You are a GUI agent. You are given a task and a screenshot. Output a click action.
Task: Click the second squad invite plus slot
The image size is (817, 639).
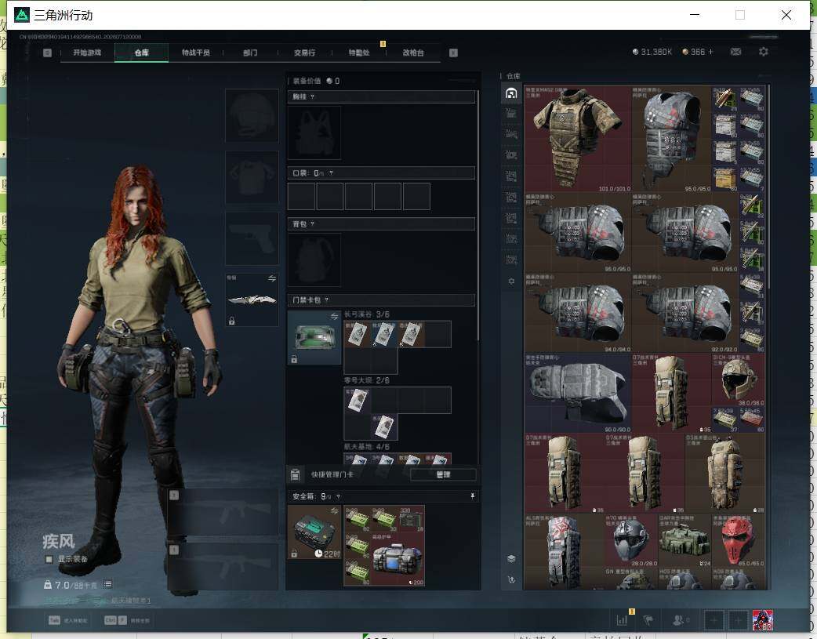[738, 620]
